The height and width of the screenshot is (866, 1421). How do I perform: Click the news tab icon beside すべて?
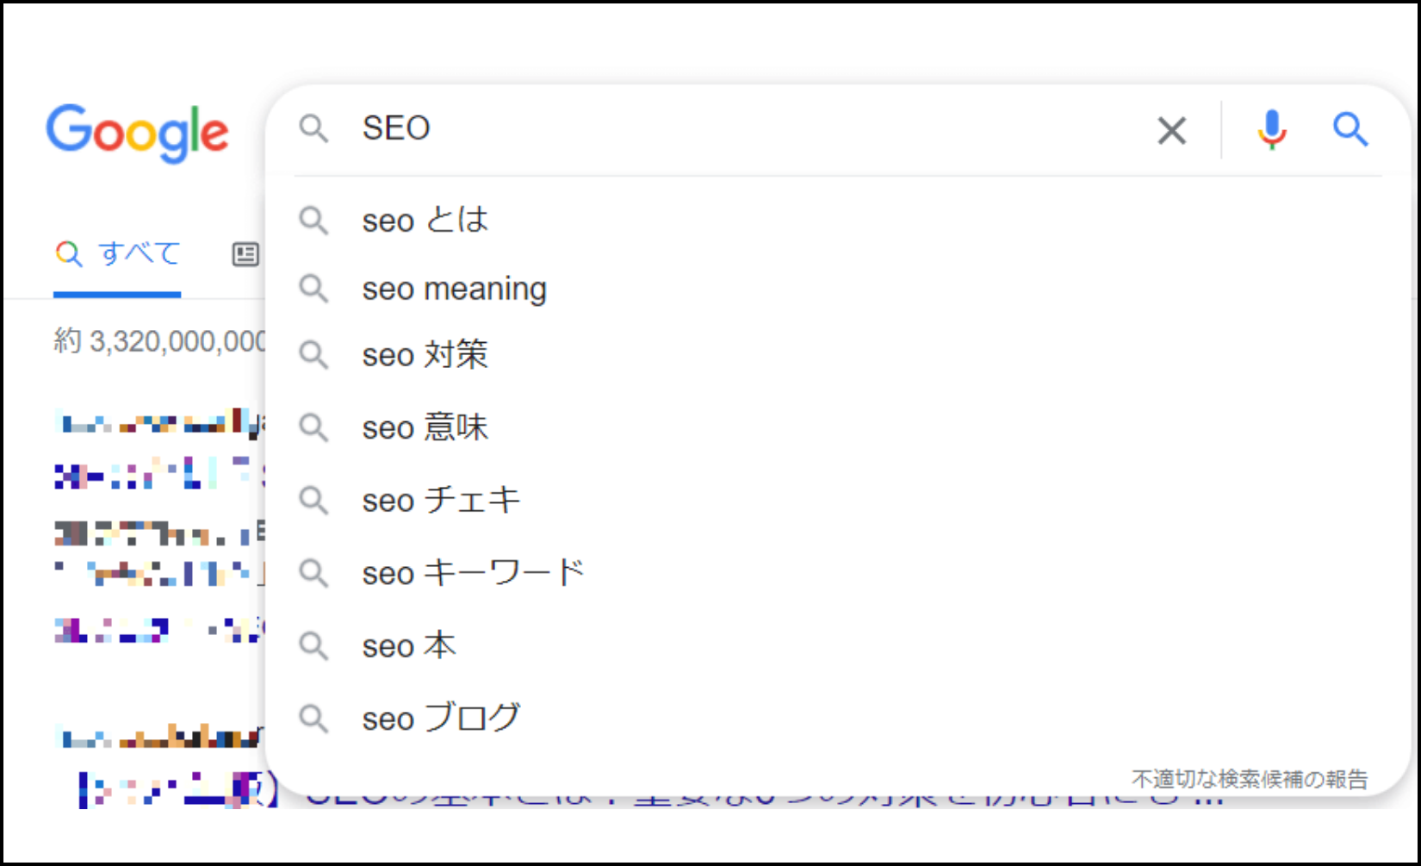pos(245,254)
